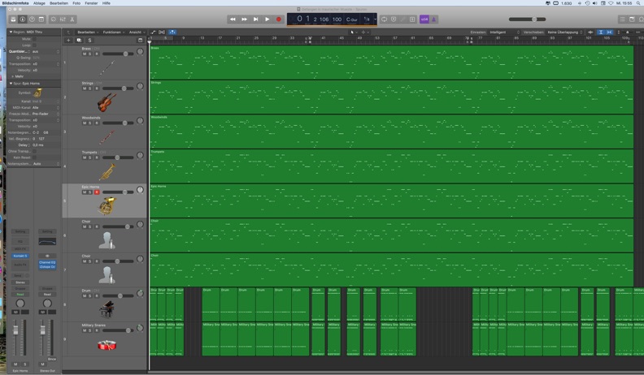Toggle the global track Solo S button
Screen dimensions: 644x375
[x=89, y=40]
